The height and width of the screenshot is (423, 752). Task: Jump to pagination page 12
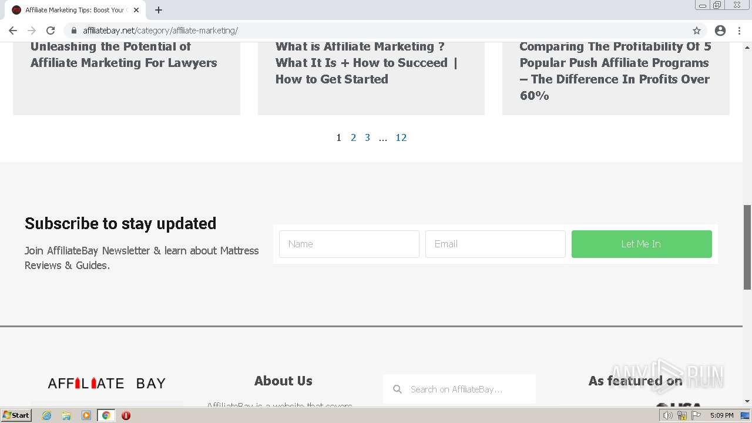tap(401, 137)
